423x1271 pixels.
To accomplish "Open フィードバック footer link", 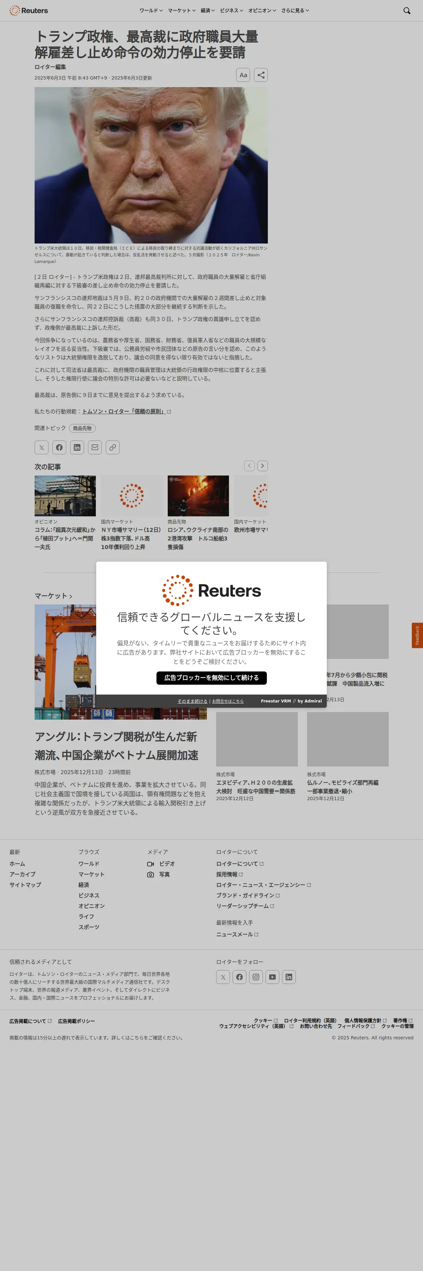I will [x=356, y=1026].
